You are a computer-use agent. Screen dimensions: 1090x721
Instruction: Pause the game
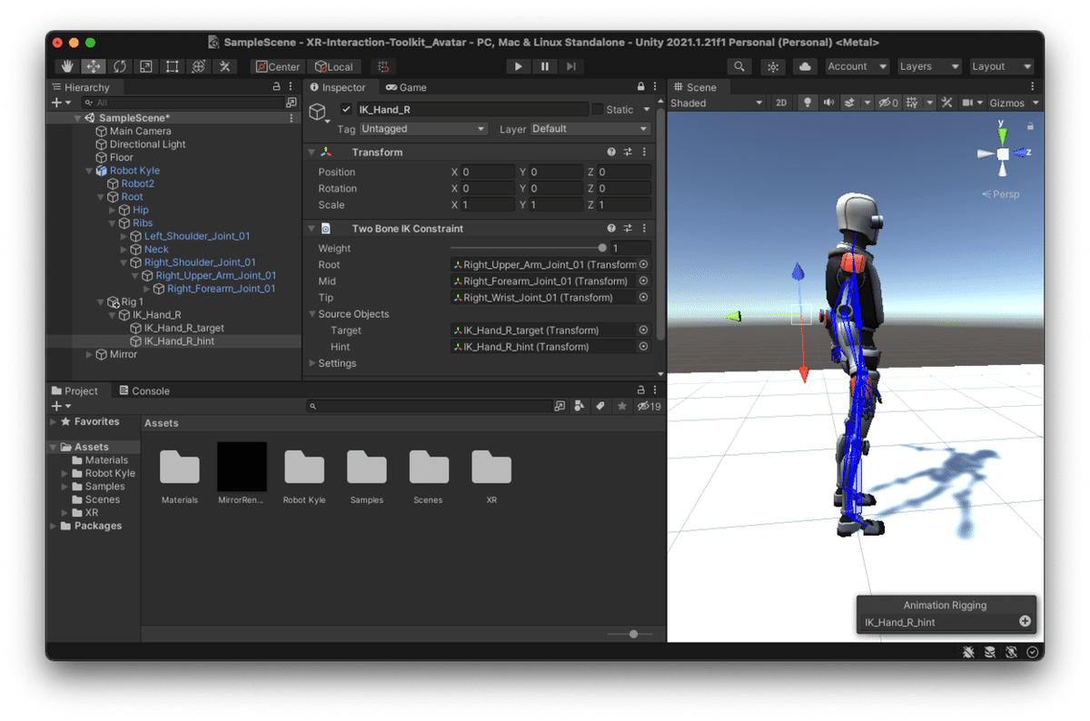tap(544, 66)
